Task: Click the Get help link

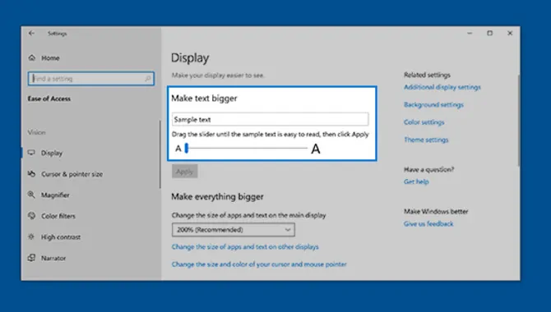Action: [x=416, y=181]
